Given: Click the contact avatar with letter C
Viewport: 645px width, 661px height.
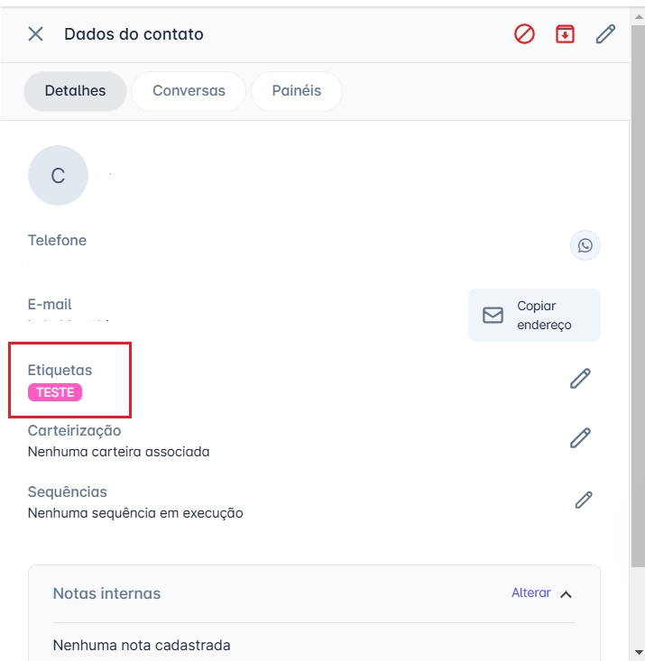Looking at the screenshot, I should point(58,176).
